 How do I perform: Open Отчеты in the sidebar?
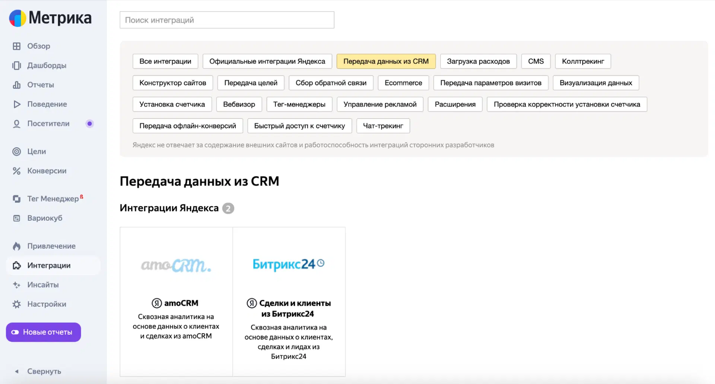click(41, 85)
